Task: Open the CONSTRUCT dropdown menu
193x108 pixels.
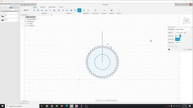Action: 96,13
